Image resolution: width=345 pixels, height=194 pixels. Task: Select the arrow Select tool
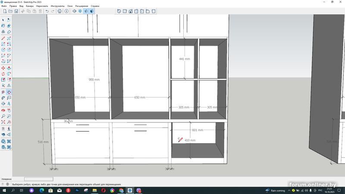coord(3,20)
